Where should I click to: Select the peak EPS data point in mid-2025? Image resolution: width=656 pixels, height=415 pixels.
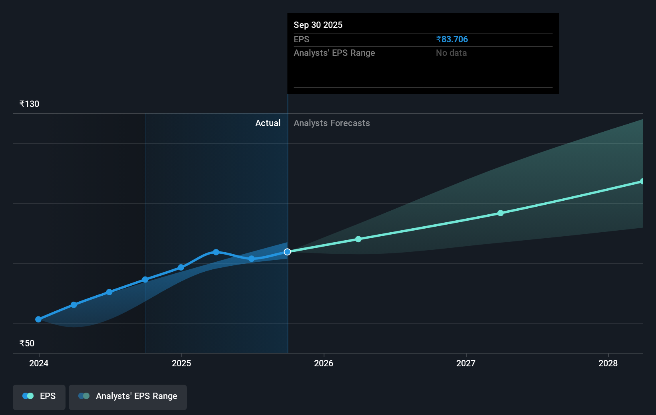point(216,252)
